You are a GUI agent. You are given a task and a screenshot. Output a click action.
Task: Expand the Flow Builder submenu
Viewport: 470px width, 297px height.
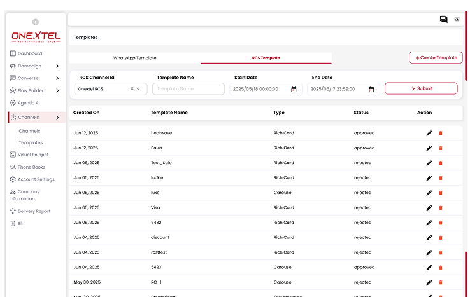pos(57,90)
